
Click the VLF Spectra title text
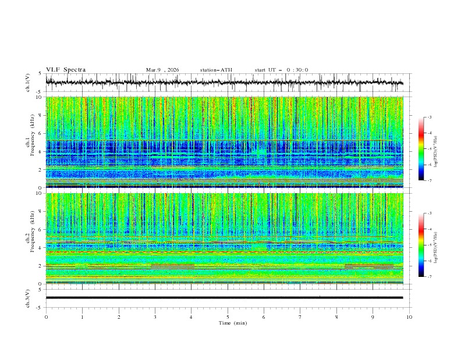[x=66, y=70]
